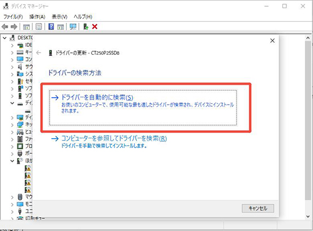313x231 pixels.
Task: Expand the sound (サウ) node chevron
Action: point(12,67)
